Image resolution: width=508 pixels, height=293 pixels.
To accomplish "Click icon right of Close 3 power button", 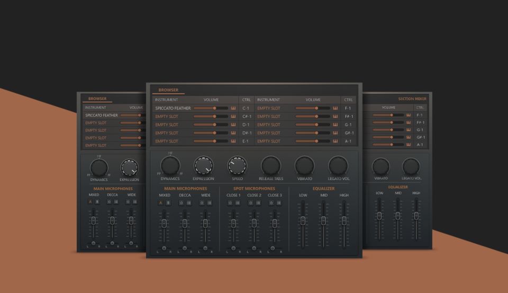I will pyautogui.click(x=279, y=203).
